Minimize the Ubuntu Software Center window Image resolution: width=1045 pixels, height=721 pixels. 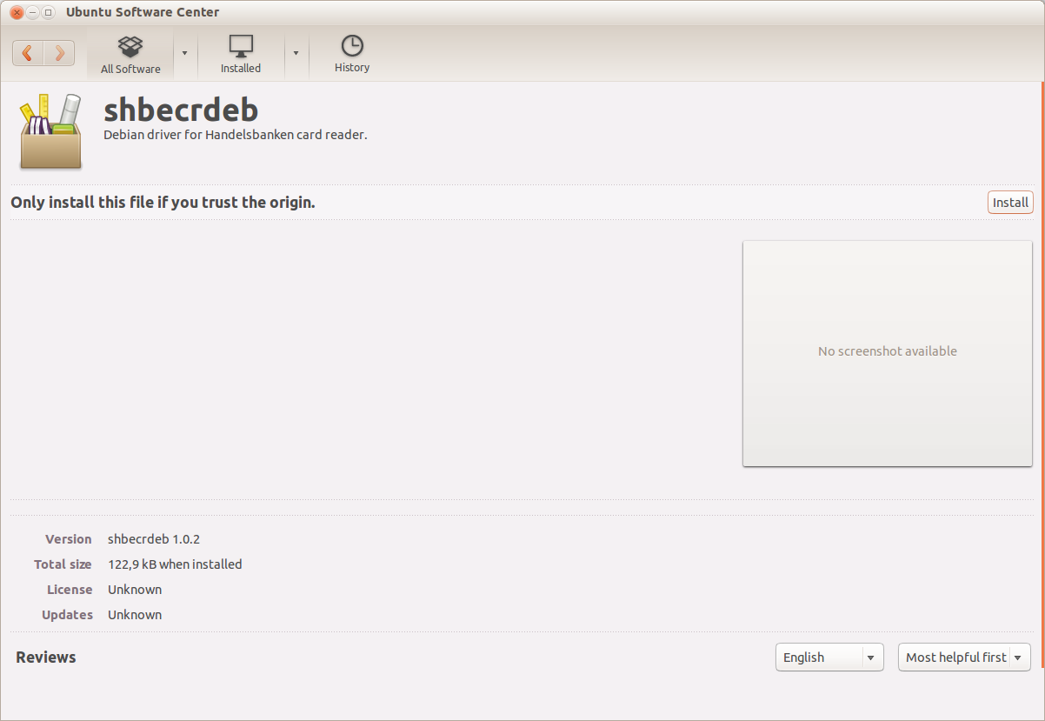click(x=32, y=12)
